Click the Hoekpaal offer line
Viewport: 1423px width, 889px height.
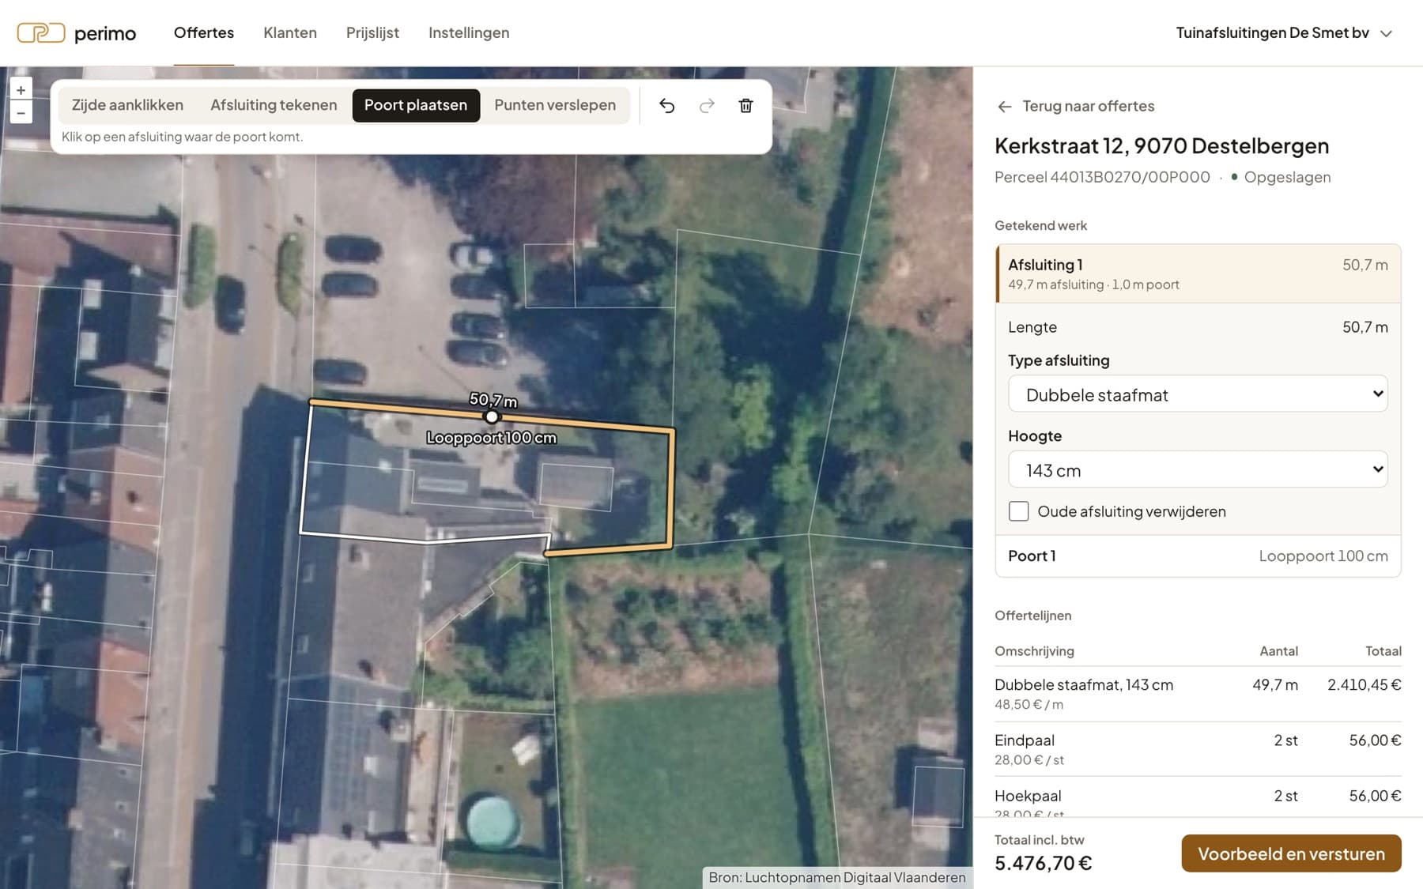[1198, 798]
